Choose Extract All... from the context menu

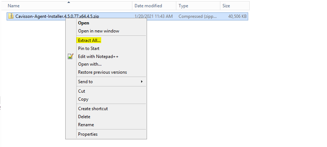coord(89,40)
